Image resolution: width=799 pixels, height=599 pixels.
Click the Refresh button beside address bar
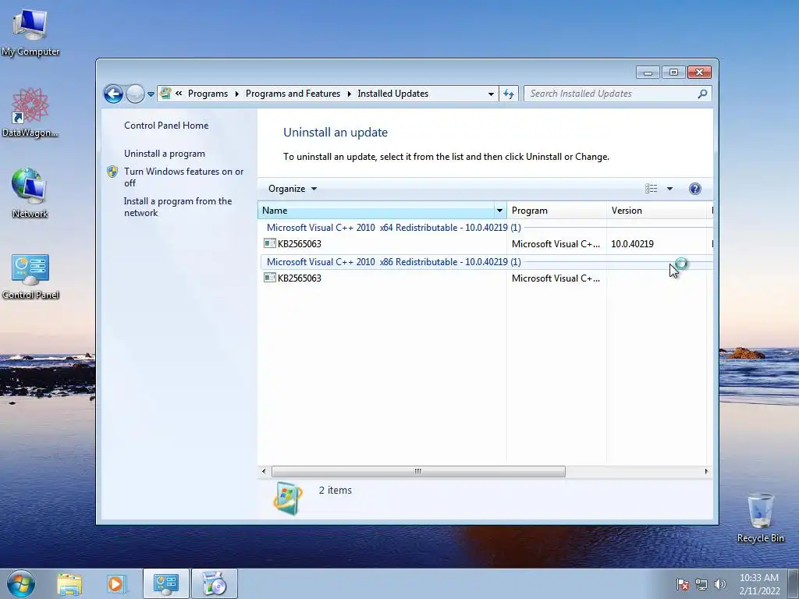509,94
